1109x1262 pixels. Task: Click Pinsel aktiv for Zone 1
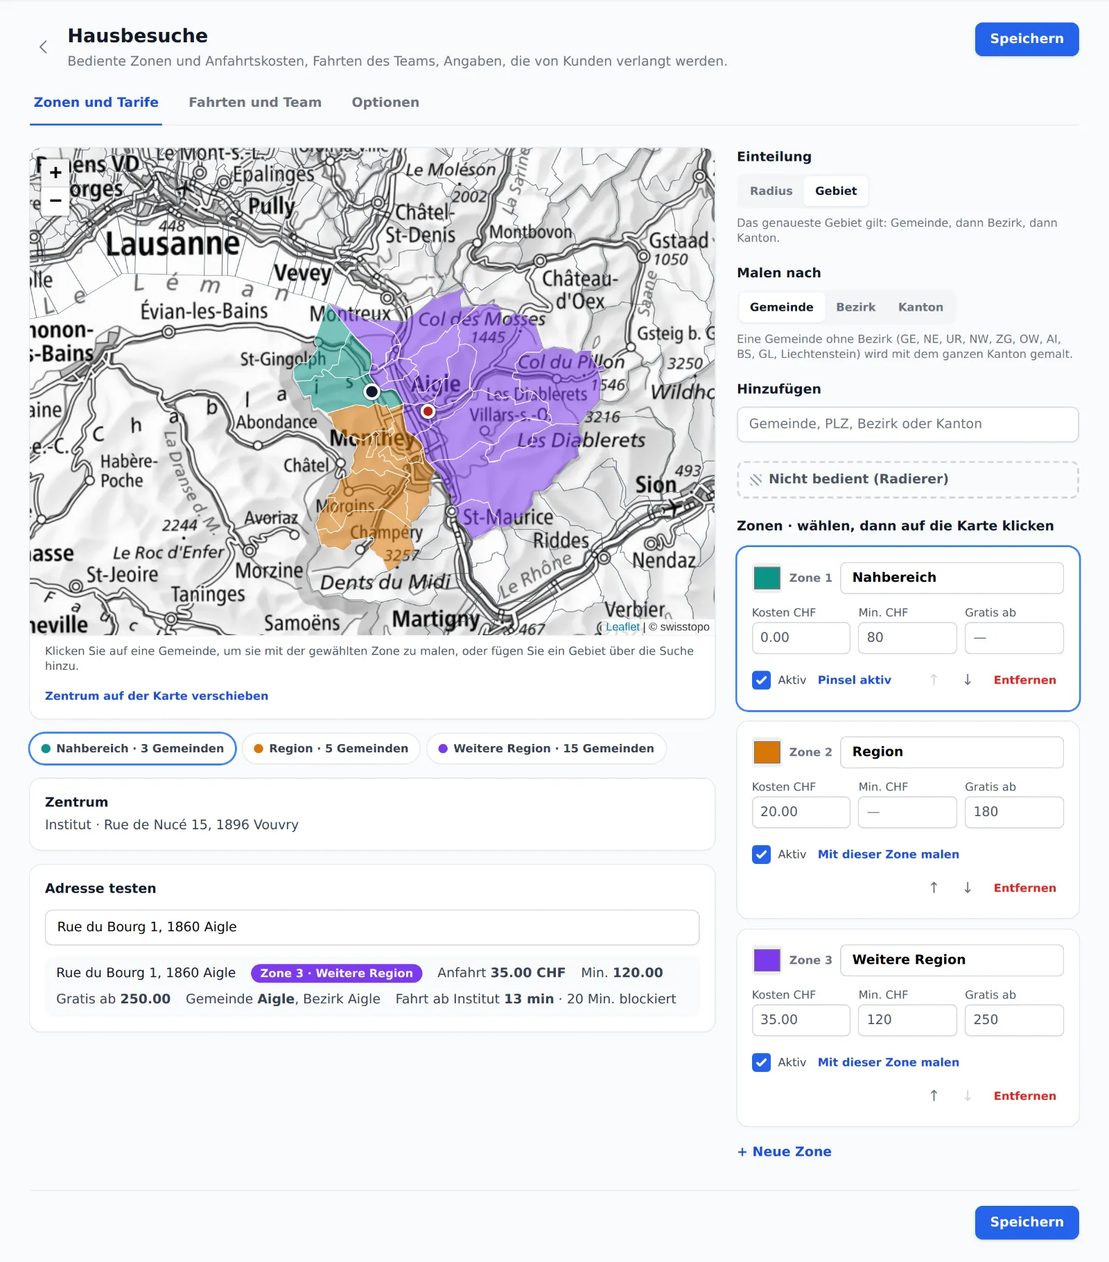(855, 680)
